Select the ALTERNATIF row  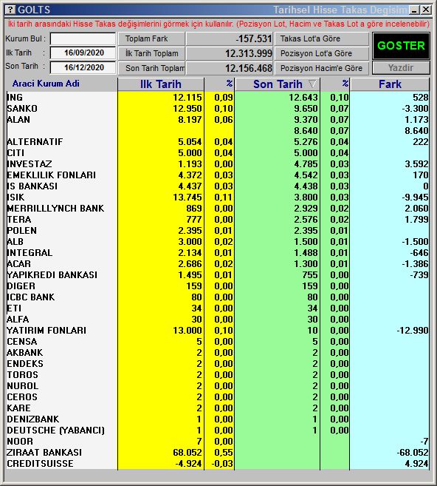click(x=218, y=142)
